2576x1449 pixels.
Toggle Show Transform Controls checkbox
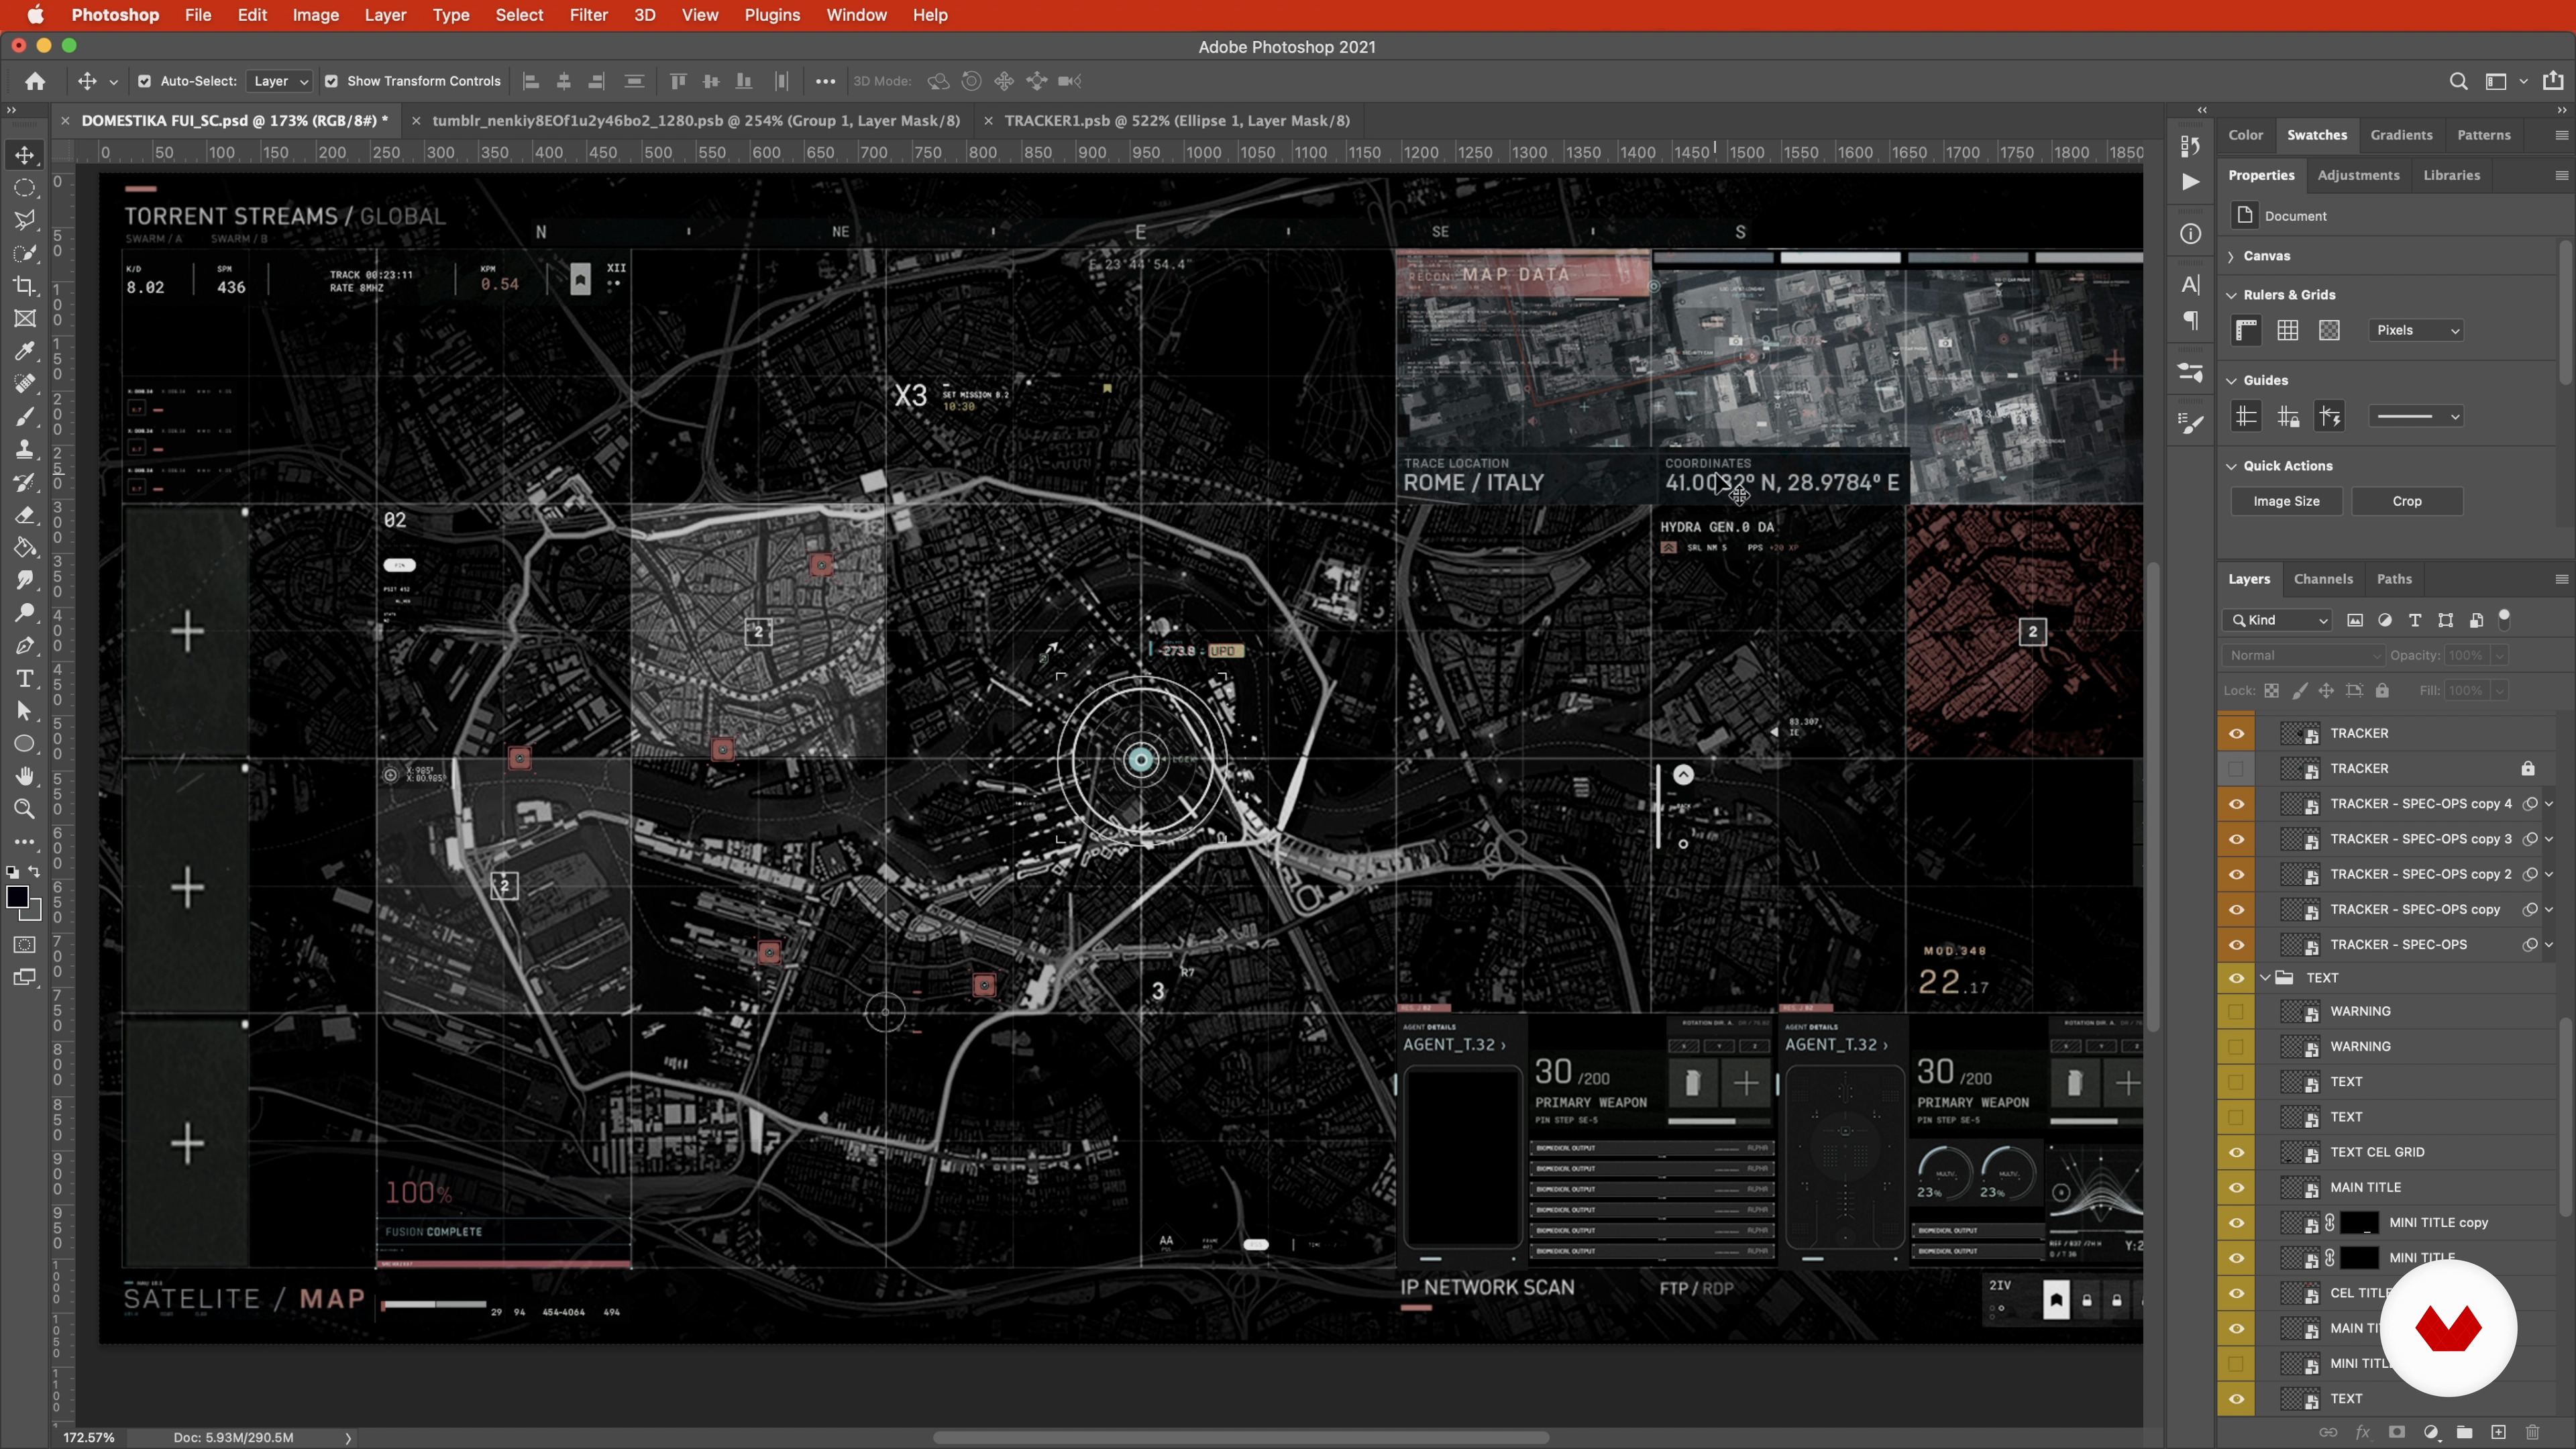coord(331,81)
